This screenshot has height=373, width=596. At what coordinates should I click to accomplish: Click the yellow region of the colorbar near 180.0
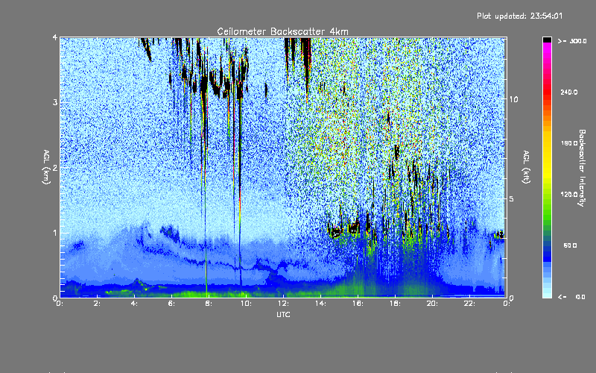coord(547,143)
